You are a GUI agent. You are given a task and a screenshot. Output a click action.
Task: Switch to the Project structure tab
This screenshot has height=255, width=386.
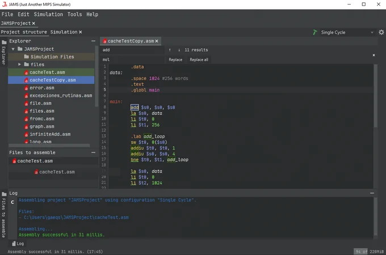(24, 32)
